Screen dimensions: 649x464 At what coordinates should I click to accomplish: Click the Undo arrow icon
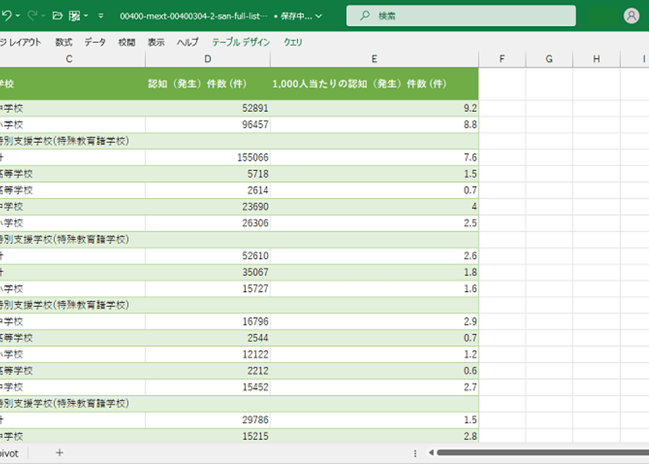(x=6, y=15)
